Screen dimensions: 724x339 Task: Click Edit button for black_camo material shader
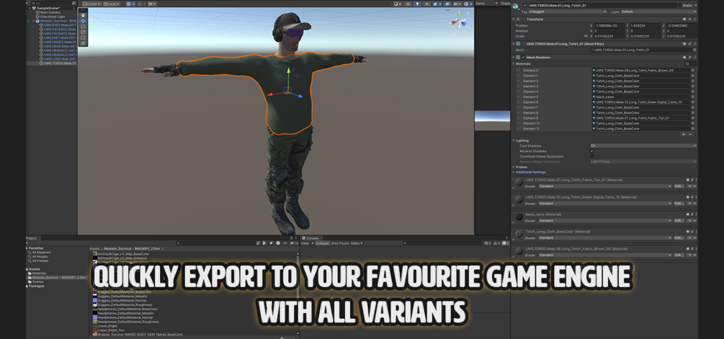pos(679,220)
